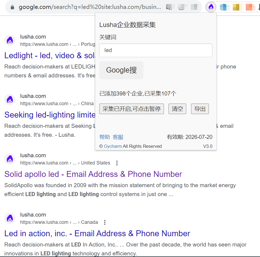The image size is (260, 257).
Task: Click the red browser extension icon
Action: click(x=250, y=7)
